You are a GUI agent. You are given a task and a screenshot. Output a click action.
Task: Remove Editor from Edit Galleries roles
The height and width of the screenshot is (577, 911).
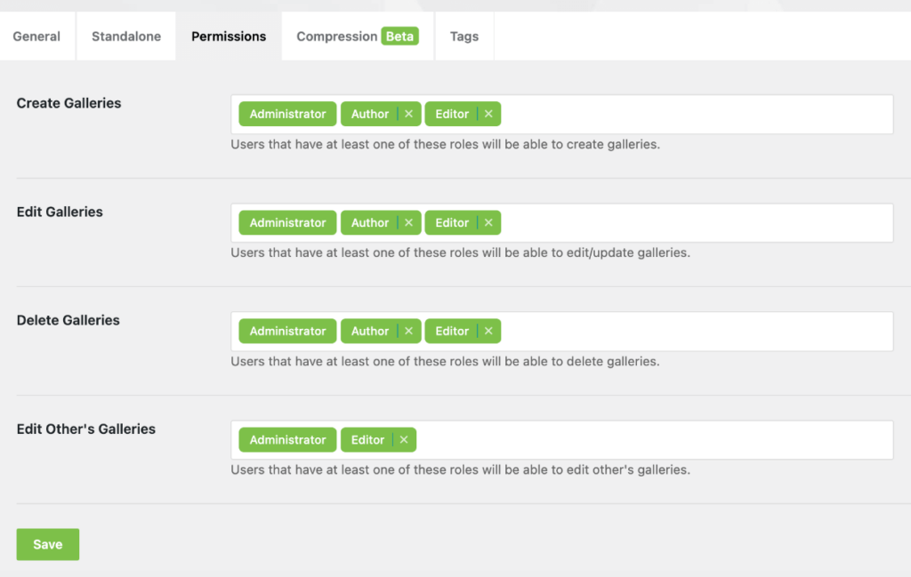pyautogui.click(x=488, y=222)
